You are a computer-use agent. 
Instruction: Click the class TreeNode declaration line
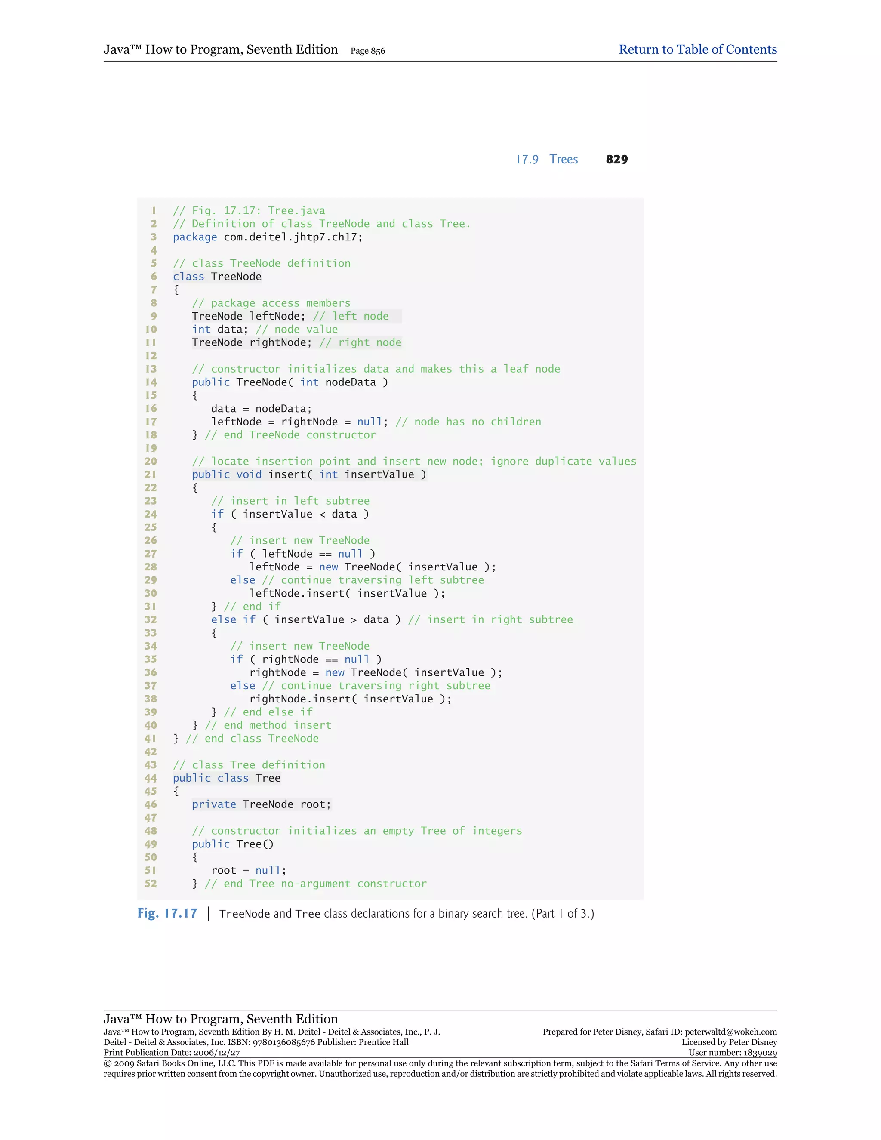(217, 277)
